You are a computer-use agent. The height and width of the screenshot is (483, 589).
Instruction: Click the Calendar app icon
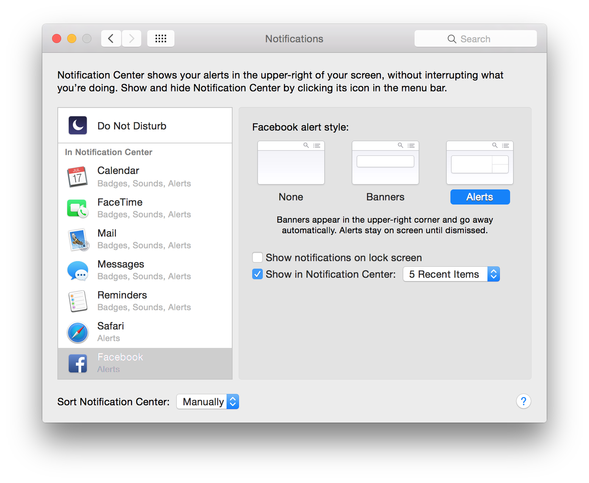(x=77, y=177)
